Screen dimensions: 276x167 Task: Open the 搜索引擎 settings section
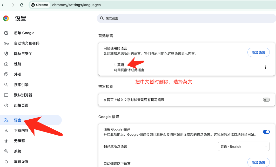pyautogui.click(x=21, y=85)
